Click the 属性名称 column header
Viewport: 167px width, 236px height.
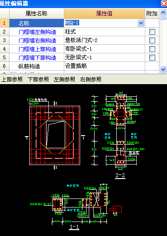(x=37, y=14)
